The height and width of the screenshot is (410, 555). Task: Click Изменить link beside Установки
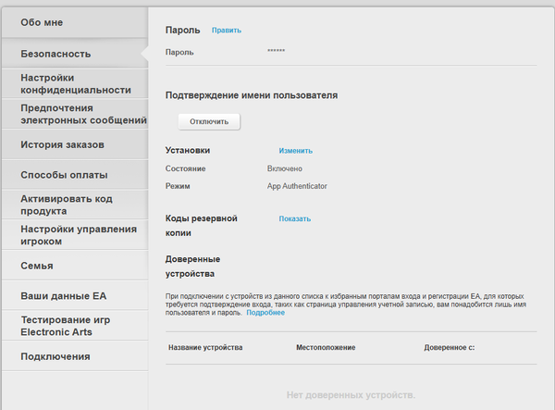coord(296,151)
